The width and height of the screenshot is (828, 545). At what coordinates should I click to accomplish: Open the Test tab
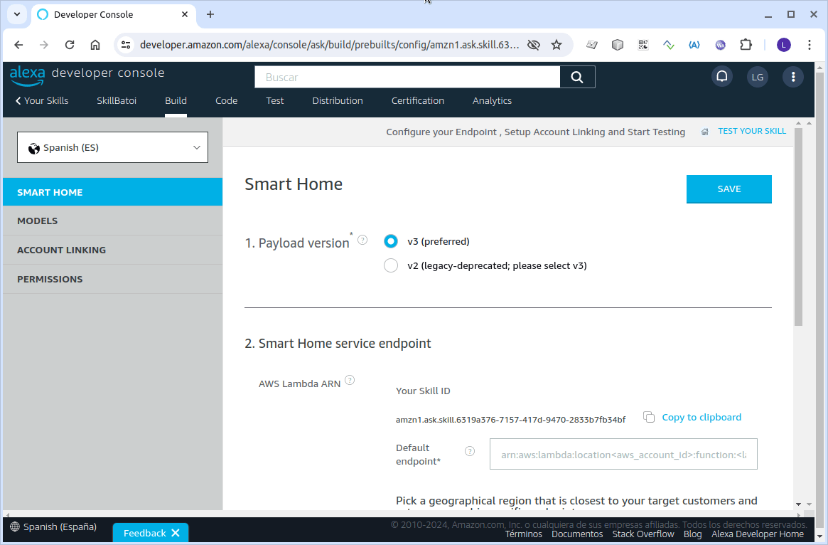point(274,100)
